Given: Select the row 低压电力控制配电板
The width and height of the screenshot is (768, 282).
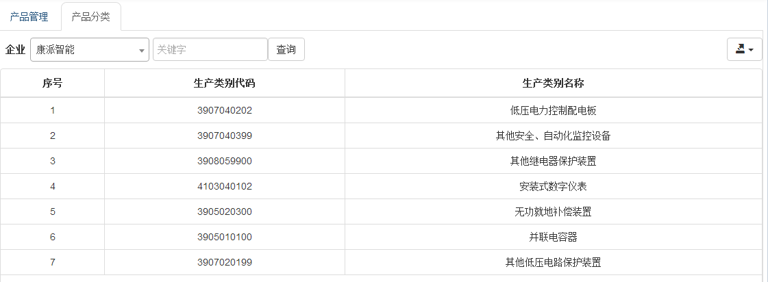Looking at the screenshot, I should [x=553, y=110].
